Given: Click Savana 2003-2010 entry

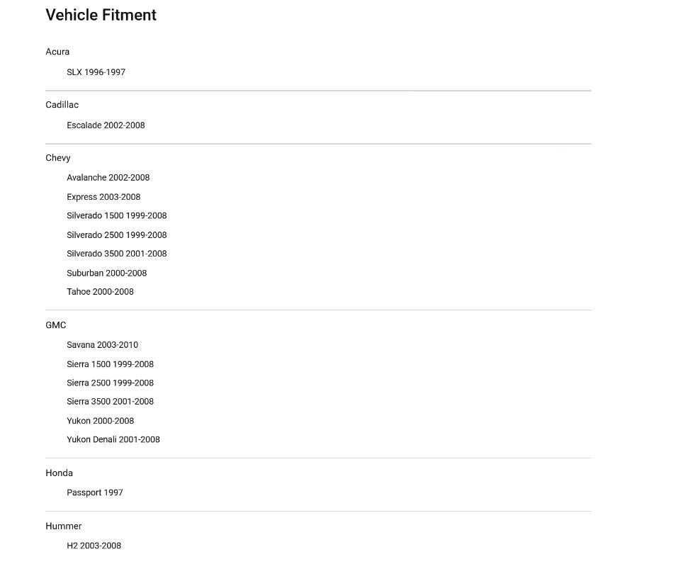Looking at the screenshot, I should coord(102,345).
